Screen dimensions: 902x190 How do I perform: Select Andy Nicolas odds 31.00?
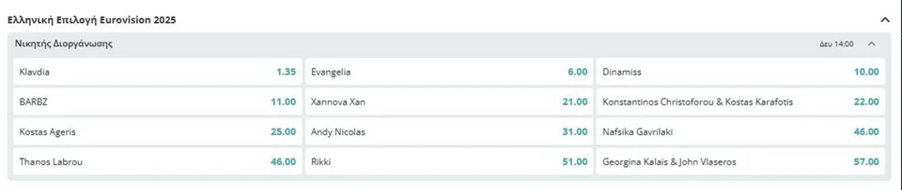pos(449,132)
